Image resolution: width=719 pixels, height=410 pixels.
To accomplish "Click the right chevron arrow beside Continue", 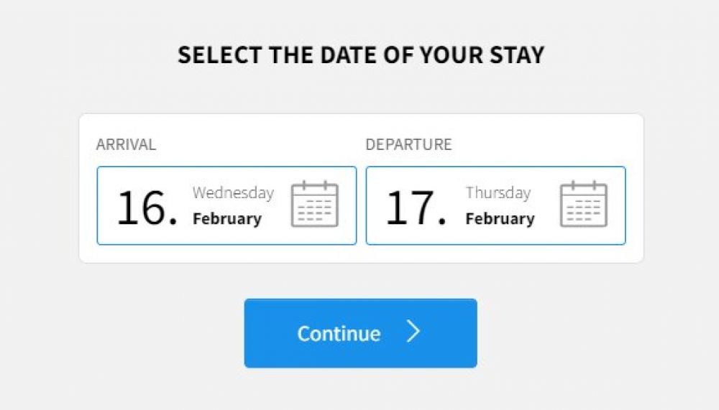I will click(x=413, y=332).
